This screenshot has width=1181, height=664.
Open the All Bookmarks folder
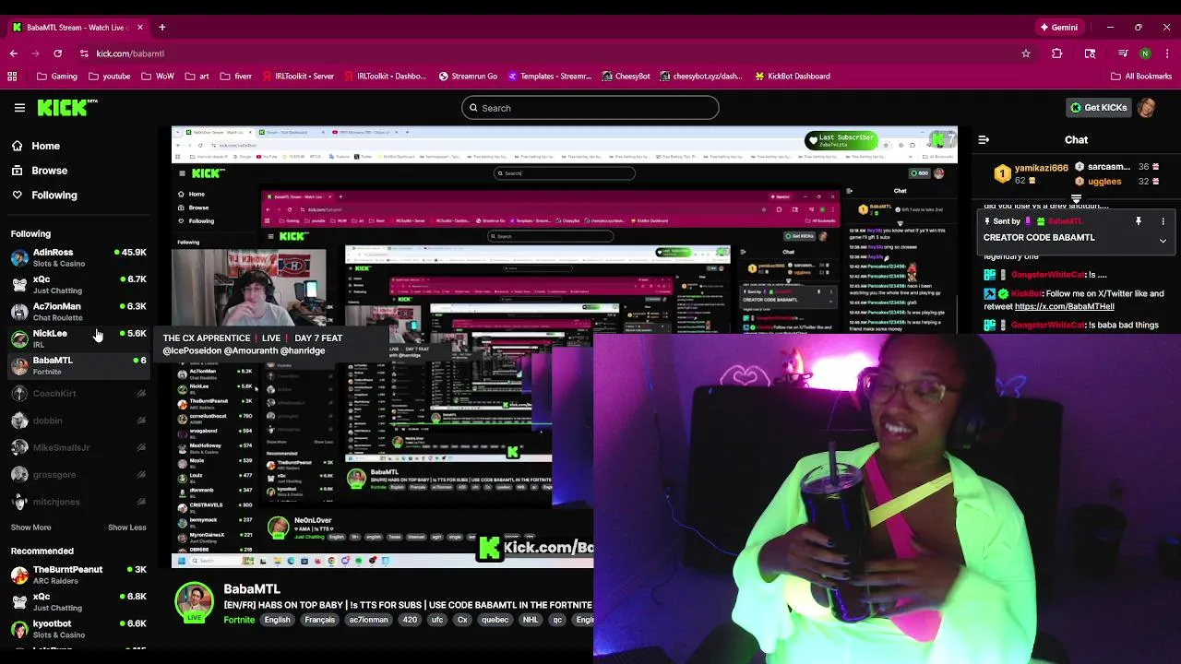1140,77
